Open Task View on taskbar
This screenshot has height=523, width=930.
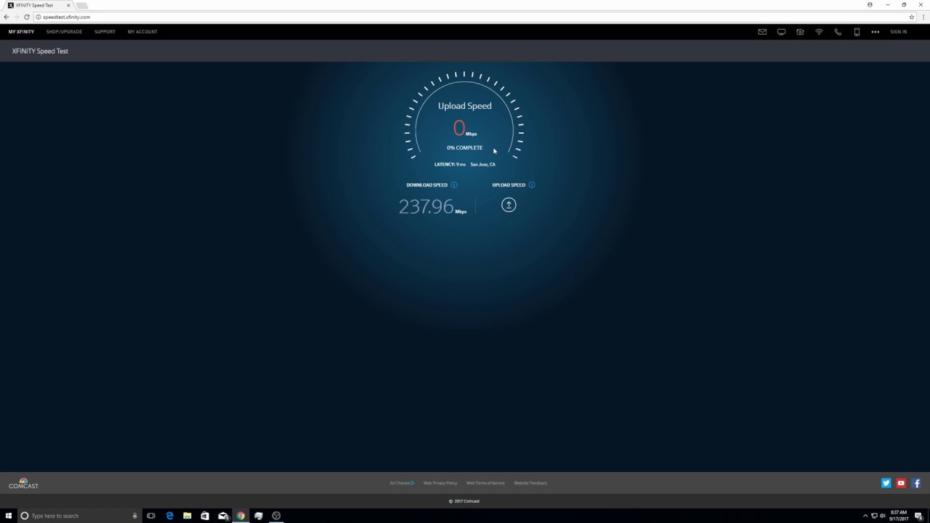(151, 516)
